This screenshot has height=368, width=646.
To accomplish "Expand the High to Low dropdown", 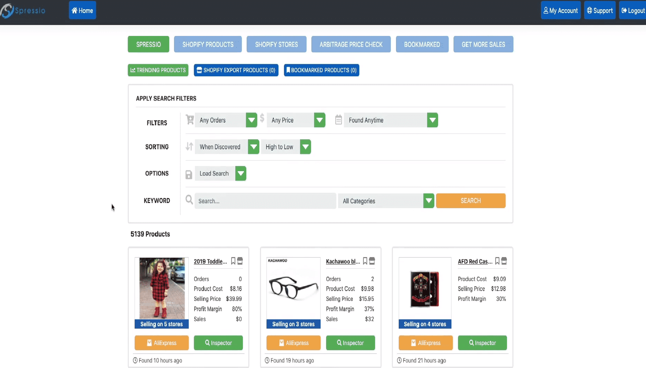I will pyautogui.click(x=286, y=147).
